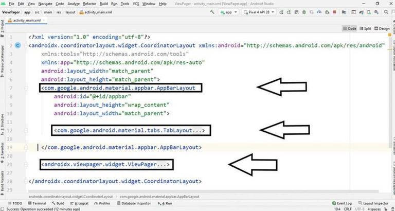Switch editor to Split view
The width and height of the screenshot is (395, 211).
tap(365, 28)
